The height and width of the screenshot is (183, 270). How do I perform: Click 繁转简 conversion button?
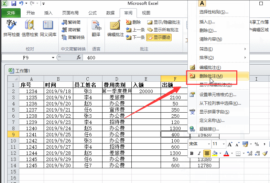tap(71, 22)
